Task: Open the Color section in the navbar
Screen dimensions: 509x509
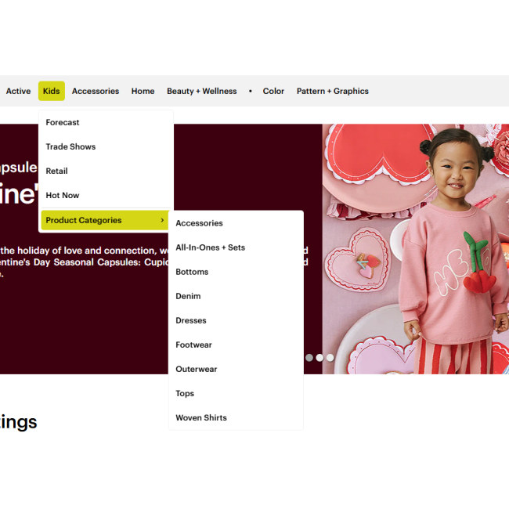Action: tap(273, 91)
